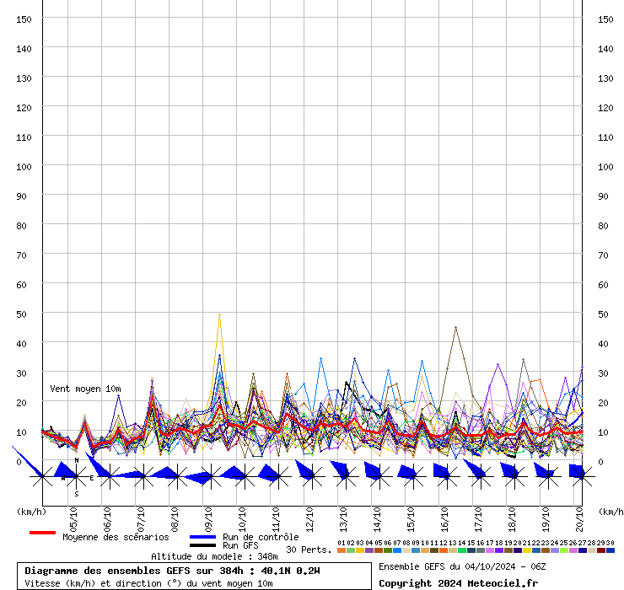Image resolution: width=624 pixels, height=590 pixels.
Task: Click the 12/10 date label on the axis
Action: (x=309, y=517)
